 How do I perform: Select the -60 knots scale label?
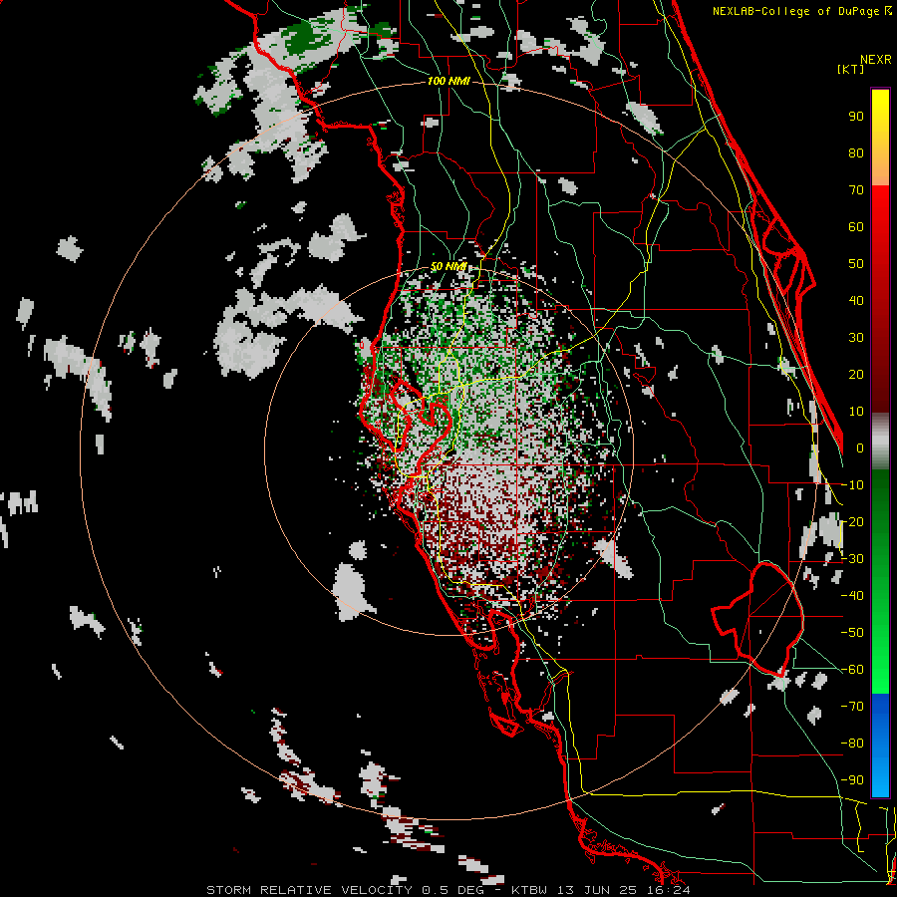coord(852,670)
